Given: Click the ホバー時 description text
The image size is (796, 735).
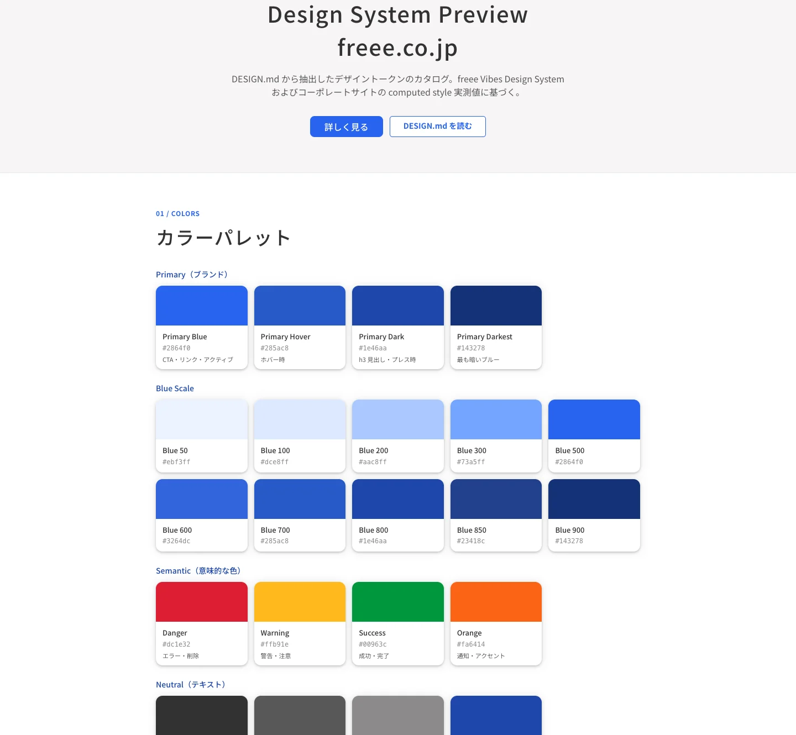Looking at the screenshot, I should (273, 360).
